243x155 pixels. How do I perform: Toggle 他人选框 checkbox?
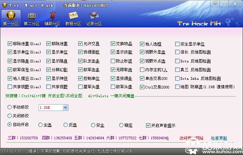pos(142,44)
